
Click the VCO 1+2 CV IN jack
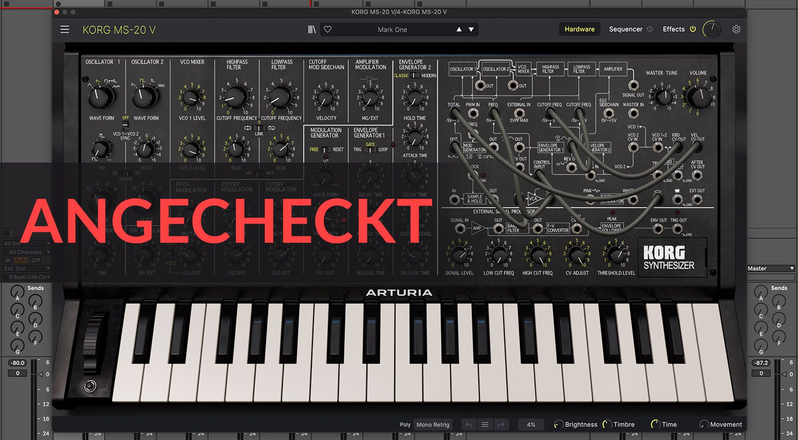click(x=658, y=148)
